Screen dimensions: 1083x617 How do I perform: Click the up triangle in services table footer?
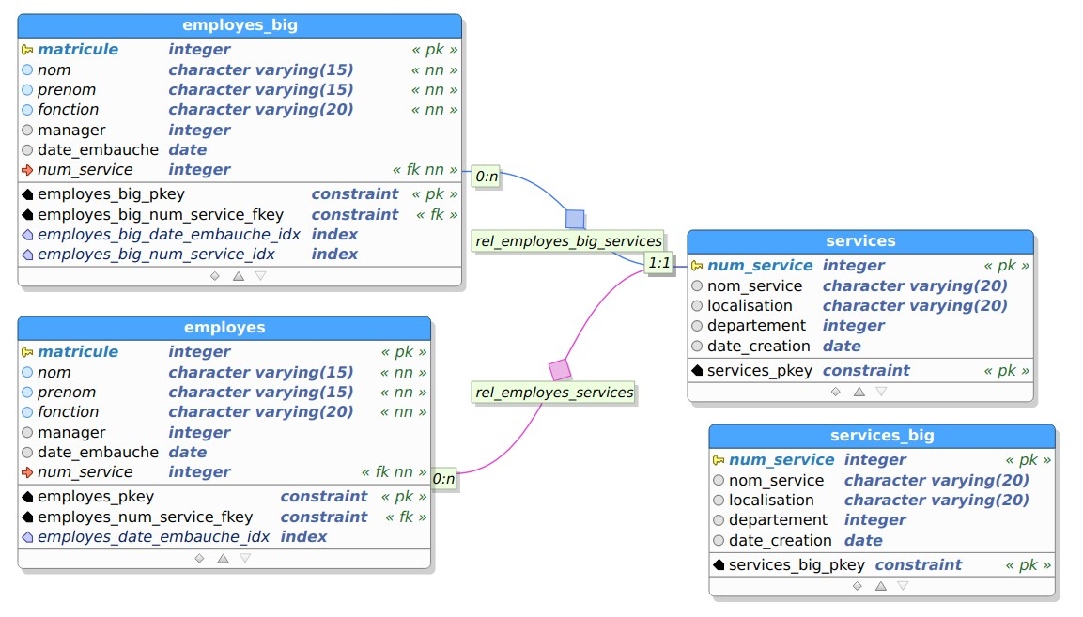coord(859,392)
